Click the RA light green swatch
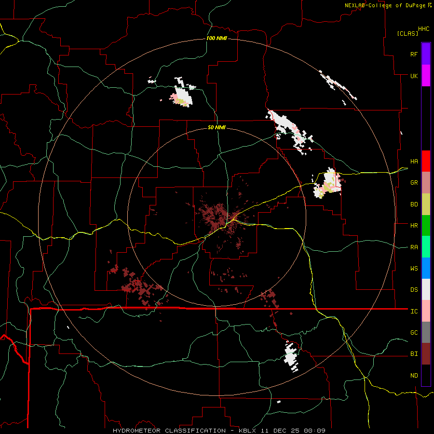The height and width of the screenshot is (434, 434). pos(426,247)
